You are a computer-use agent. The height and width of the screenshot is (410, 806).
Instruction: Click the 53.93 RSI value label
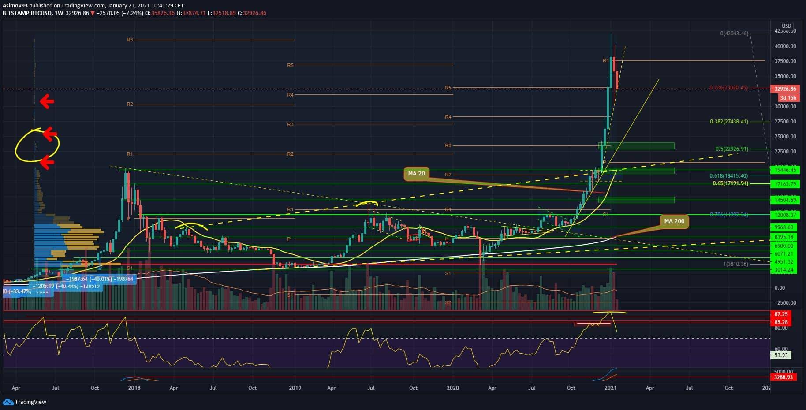[781, 355]
